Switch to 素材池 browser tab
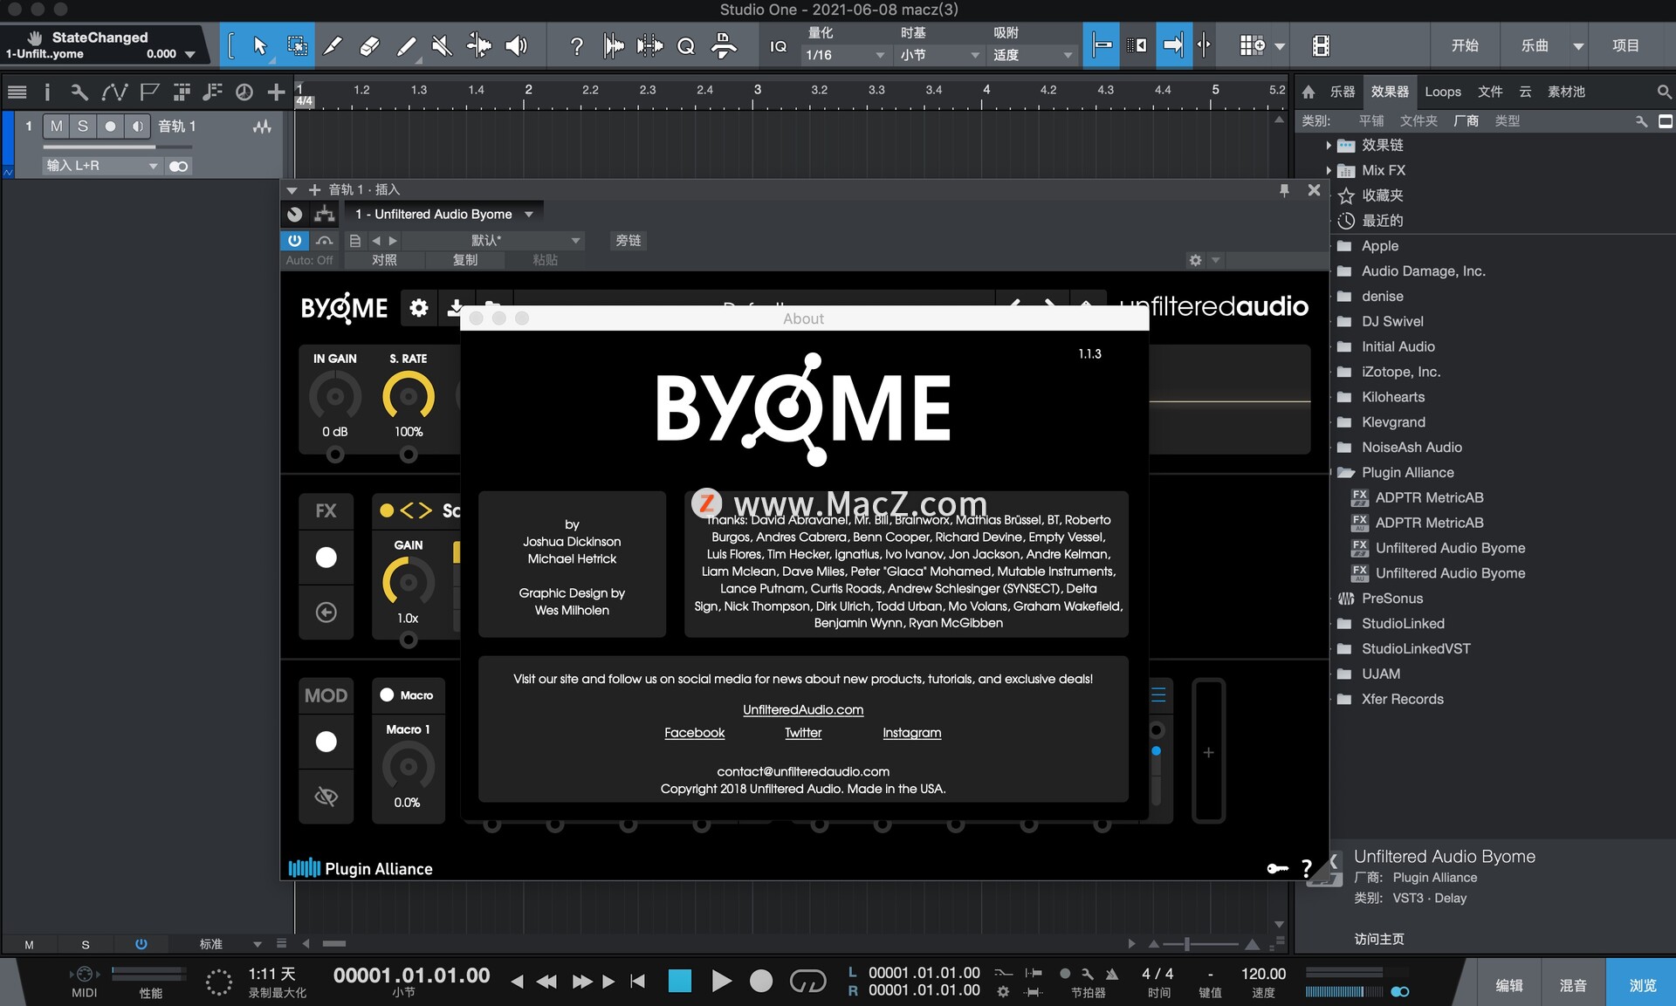The height and width of the screenshot is (1006, 1676). click(x=1566, y=92)
